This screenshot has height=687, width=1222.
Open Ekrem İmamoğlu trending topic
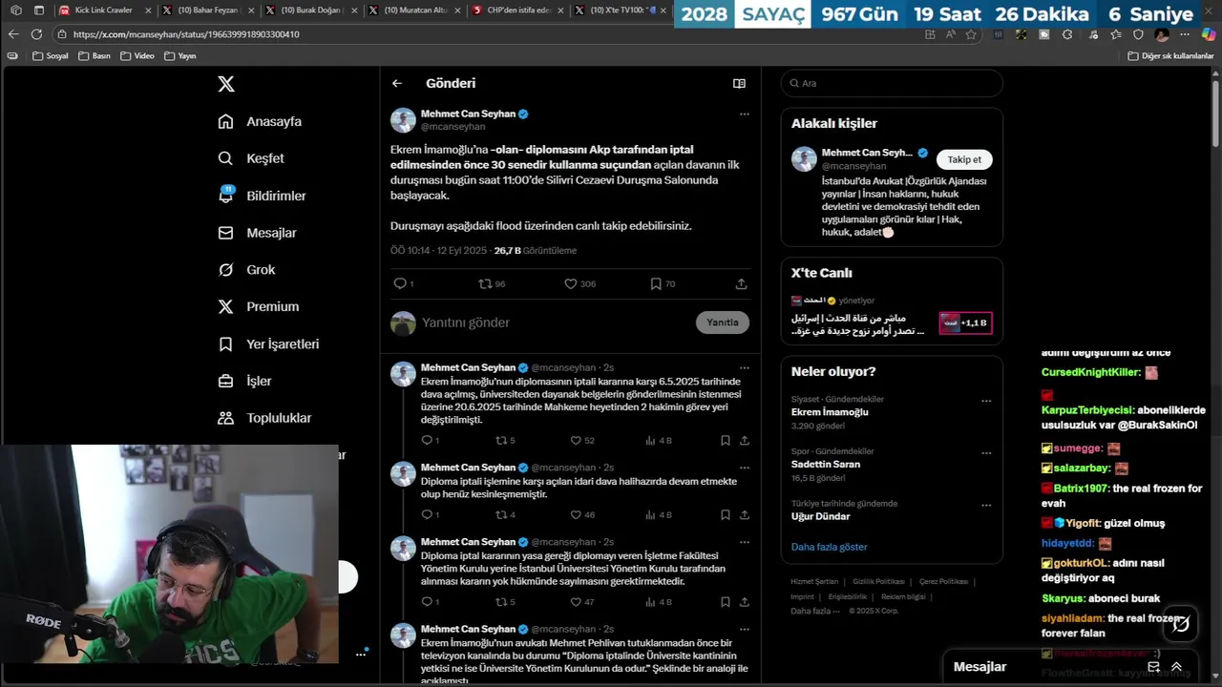[x=830, y=412]
